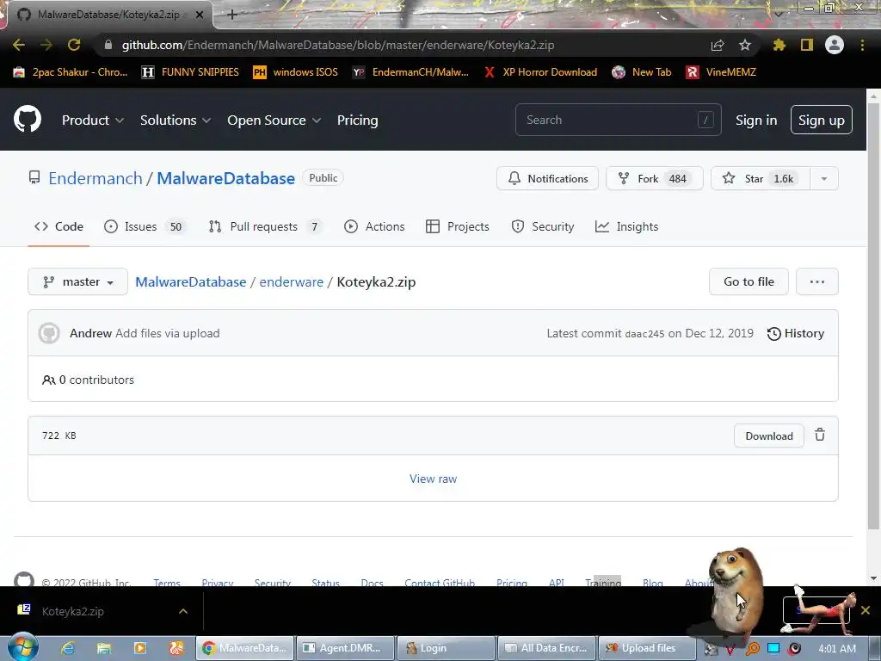Star the repository

pyautogui.click(x=761, y=178)
